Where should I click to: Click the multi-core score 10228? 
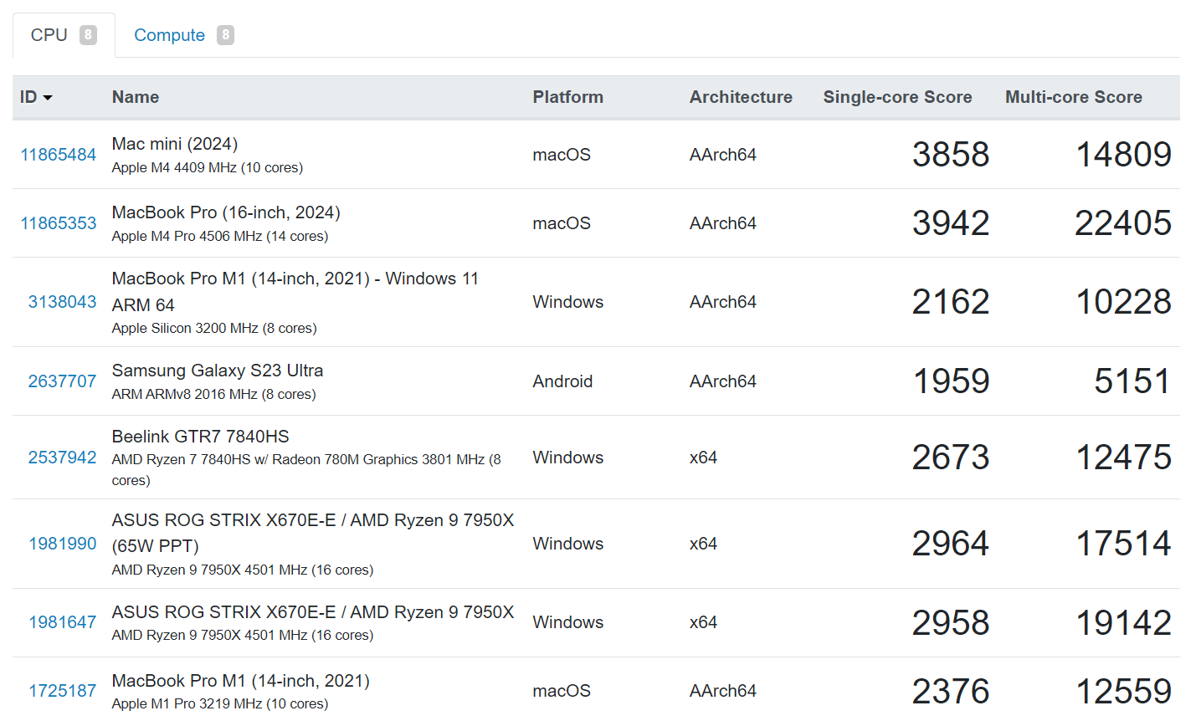point(1123,302)
